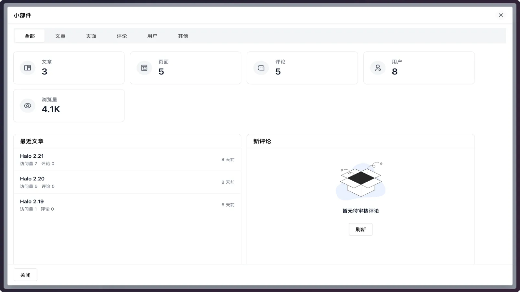The image size is (520, 292).
Task: Switch to the 评论 tab
Action: 122,36
